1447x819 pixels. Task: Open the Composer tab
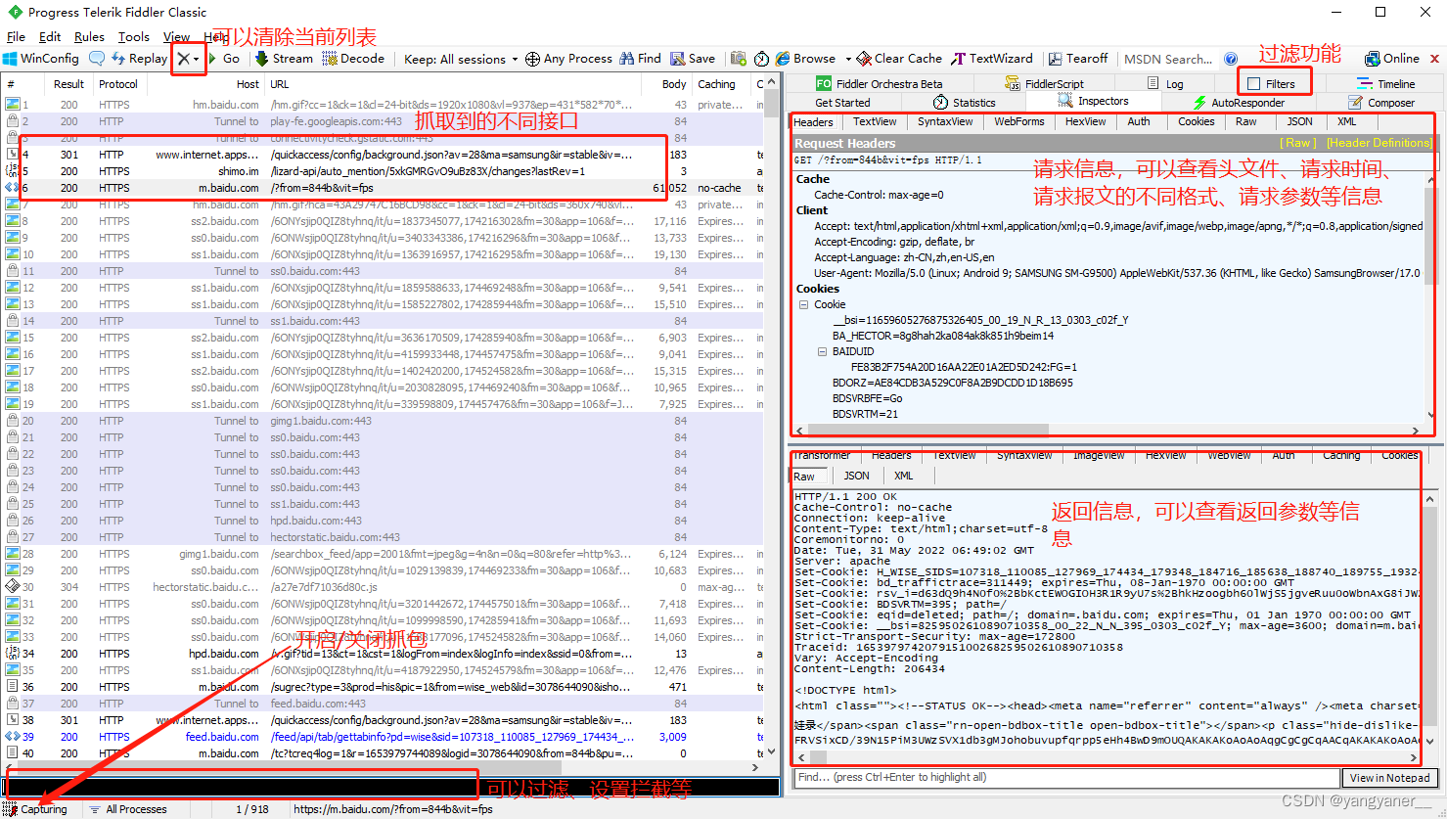1381,103
